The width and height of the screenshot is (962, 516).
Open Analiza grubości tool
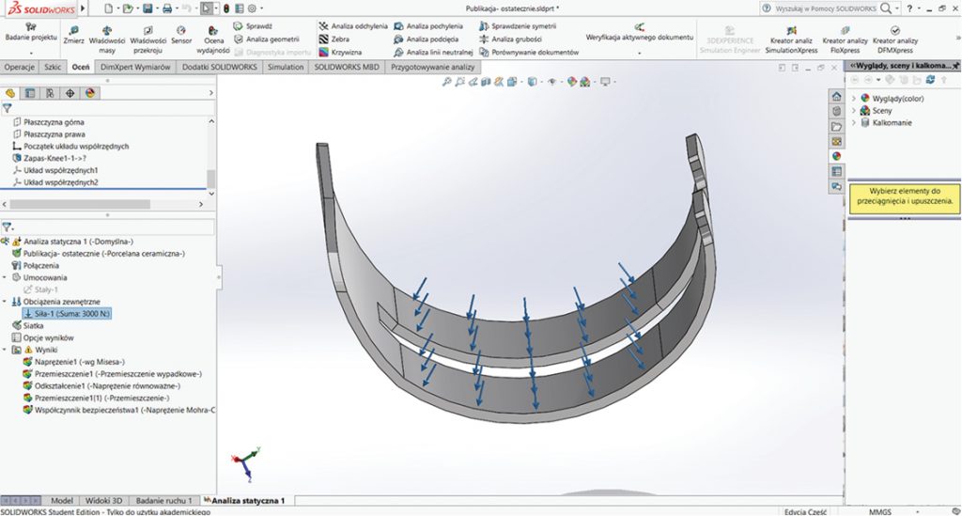(x=514, y=39)
